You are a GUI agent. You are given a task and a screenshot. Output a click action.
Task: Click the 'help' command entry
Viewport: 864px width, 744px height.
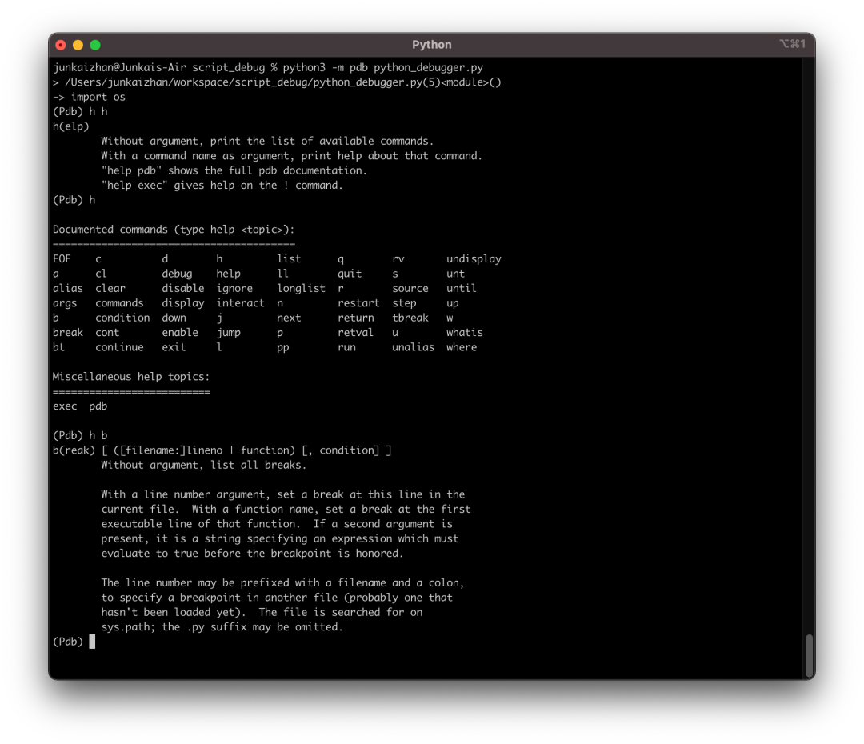coord(228,274)
